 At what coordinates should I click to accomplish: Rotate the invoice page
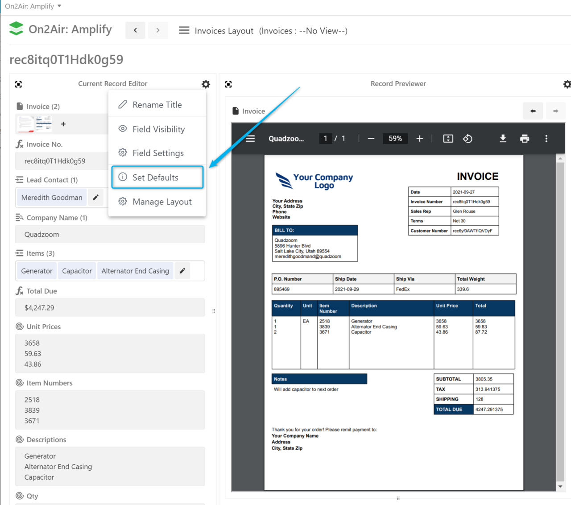point(468,139)
